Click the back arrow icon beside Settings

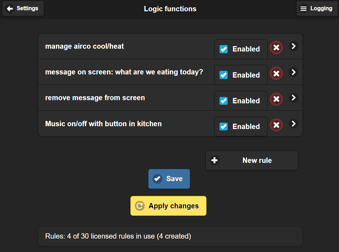tap(10, 8)
